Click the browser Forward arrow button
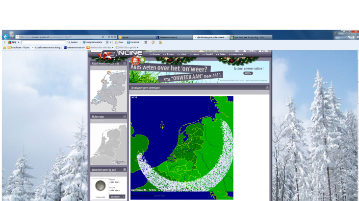The image size is (359, 201). click(x=12, y=37)
